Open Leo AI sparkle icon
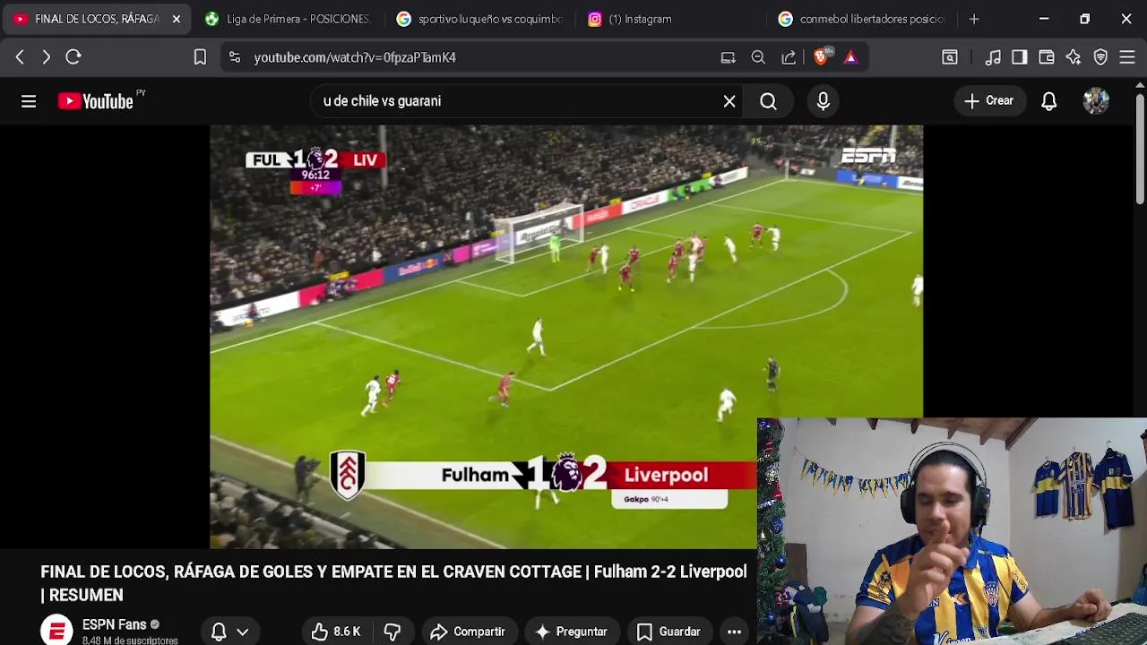The width and height of the screenshot is (1147, 645). (1074, 57)
